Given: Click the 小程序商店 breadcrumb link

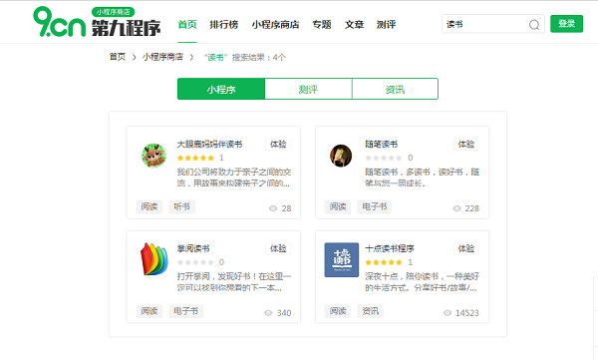Looking at the screenshot, I should 162,57.
